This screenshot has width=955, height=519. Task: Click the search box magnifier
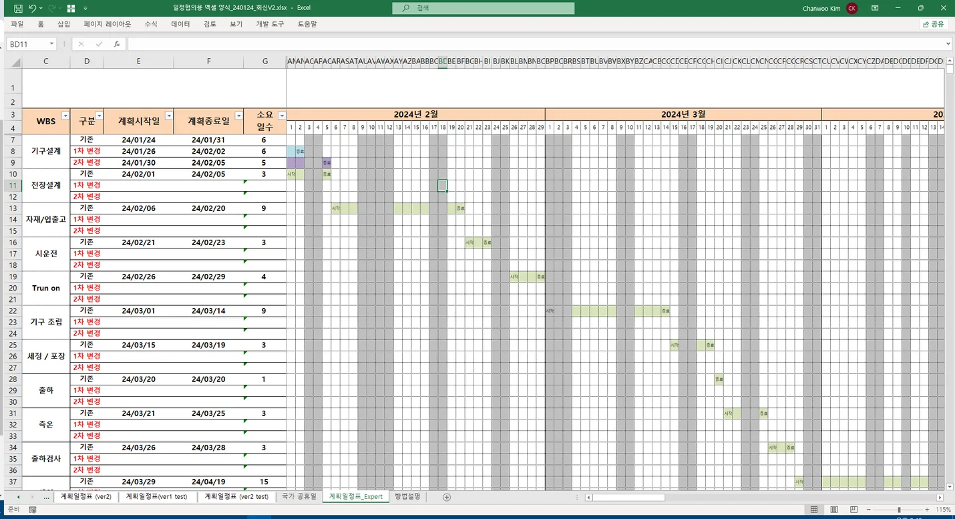click(406, 9)
